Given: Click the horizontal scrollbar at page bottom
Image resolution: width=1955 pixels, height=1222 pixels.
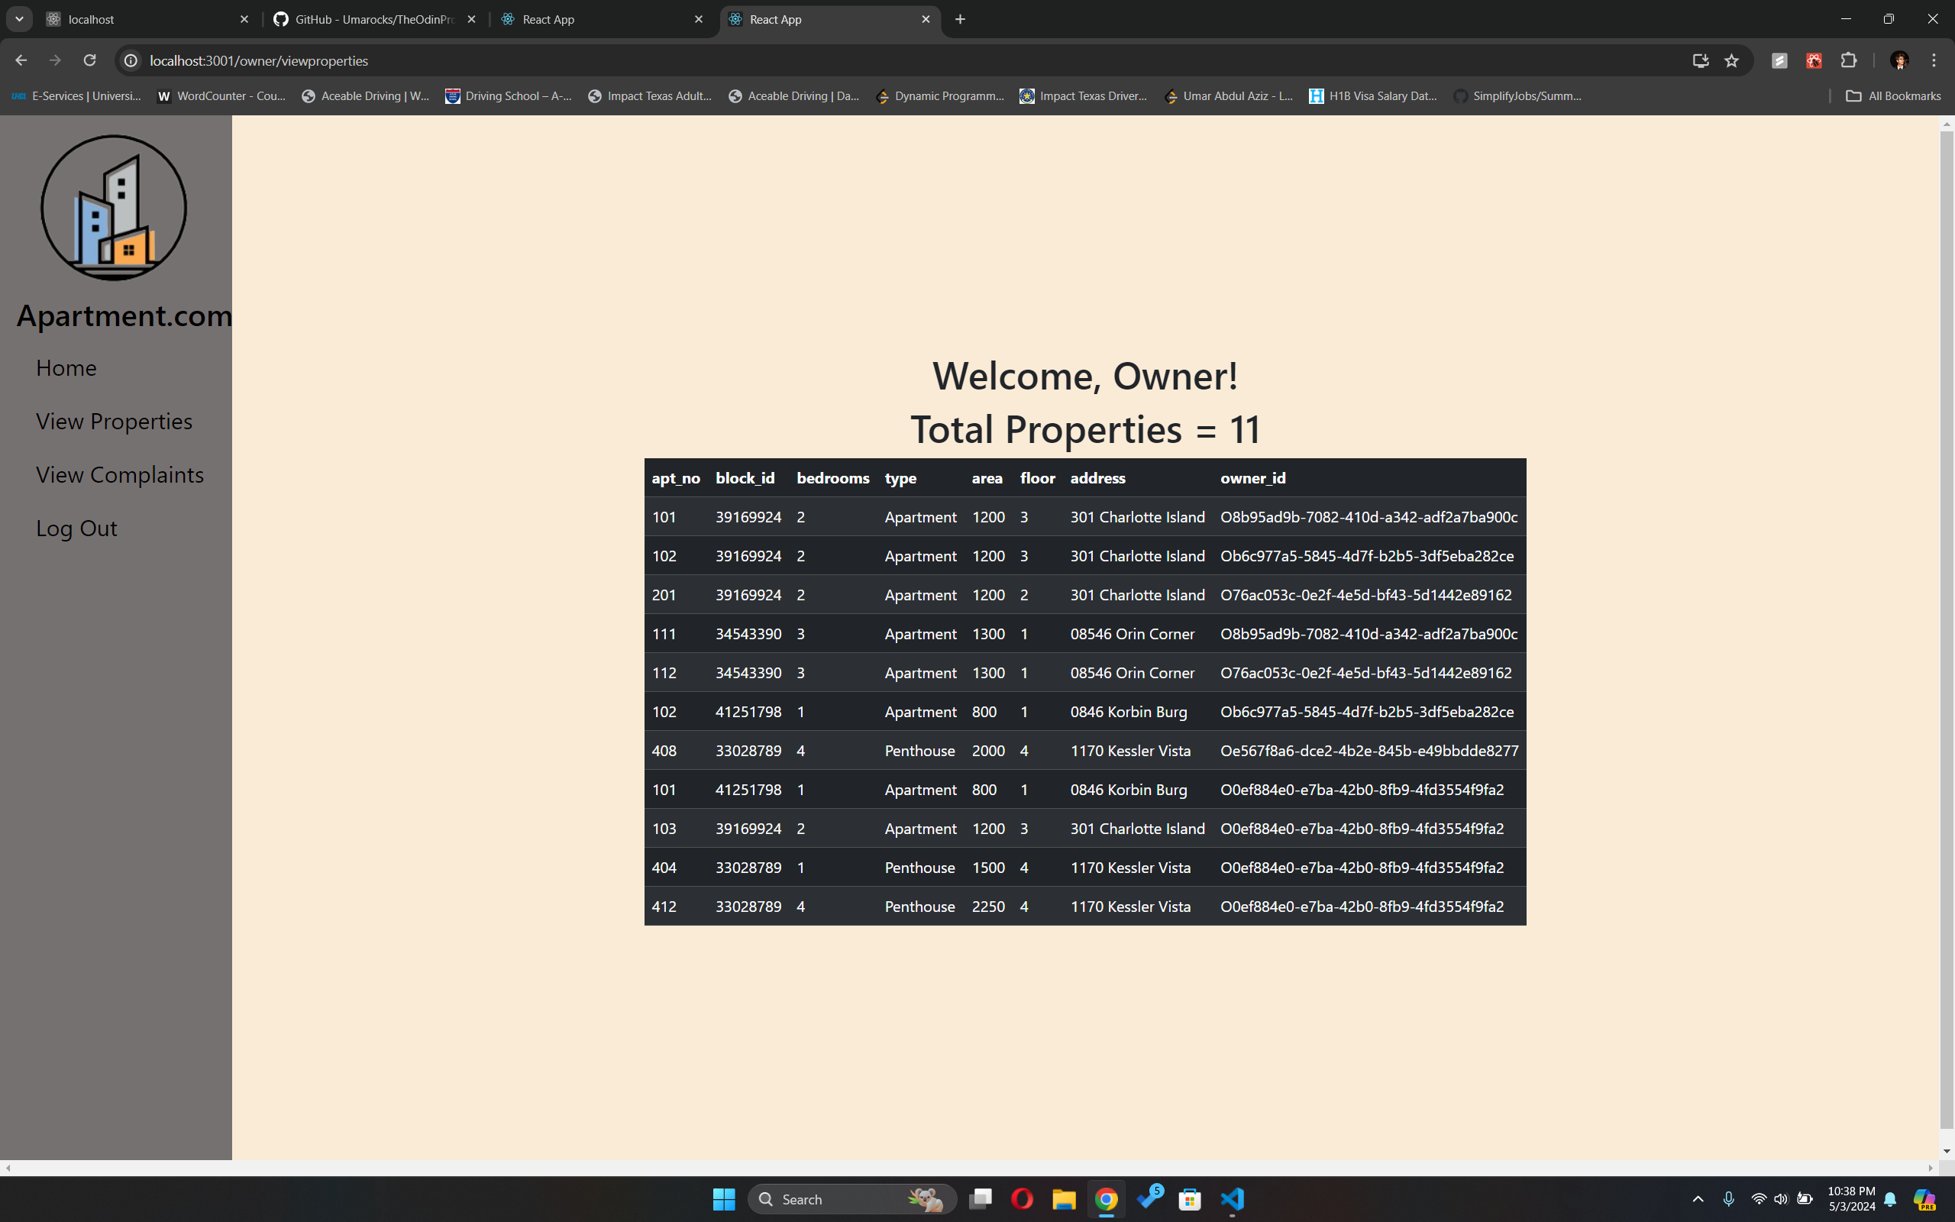Looking at the screenshot, I should click(x=969, y=1168).
